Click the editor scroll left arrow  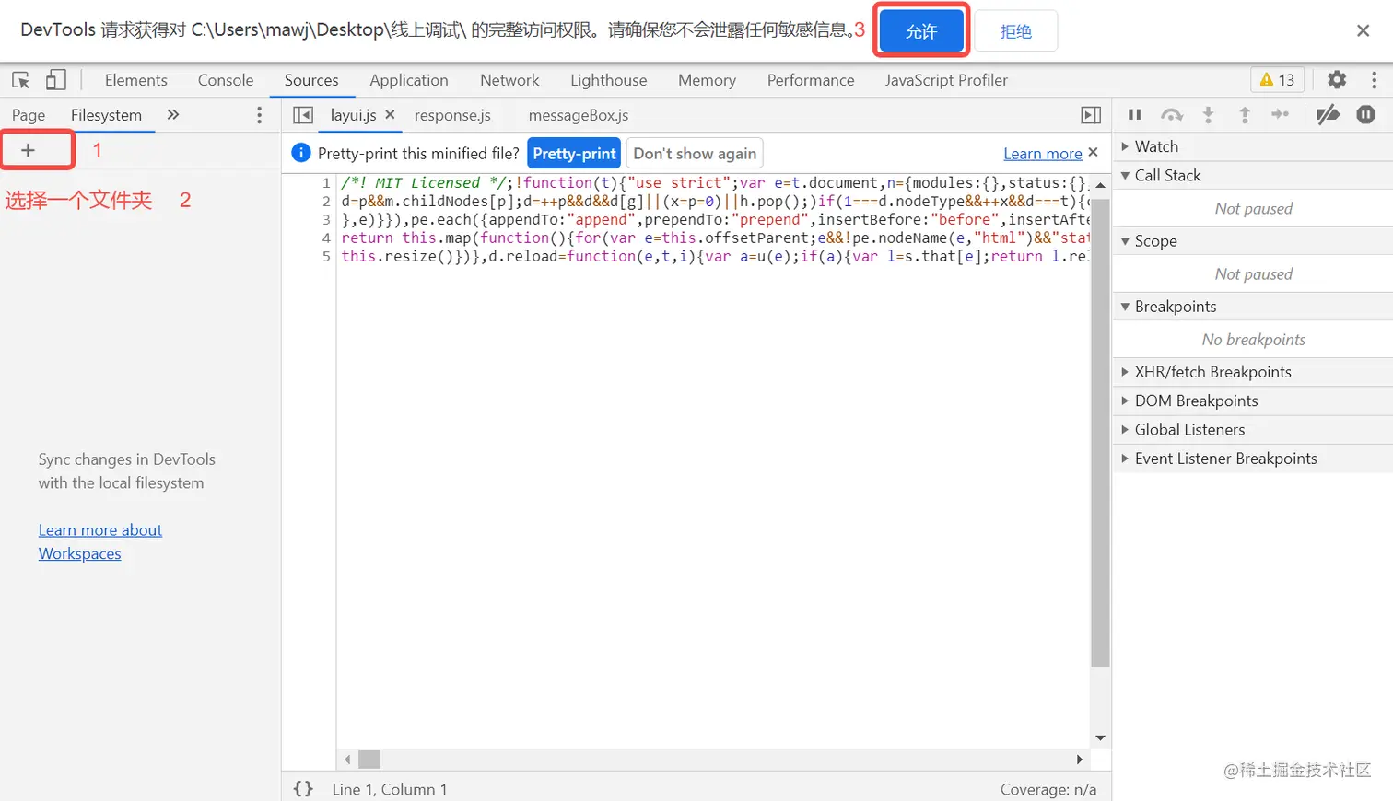(x=347, y=760)
